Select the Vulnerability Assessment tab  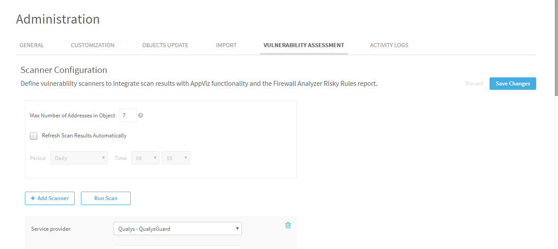(304, 45)
